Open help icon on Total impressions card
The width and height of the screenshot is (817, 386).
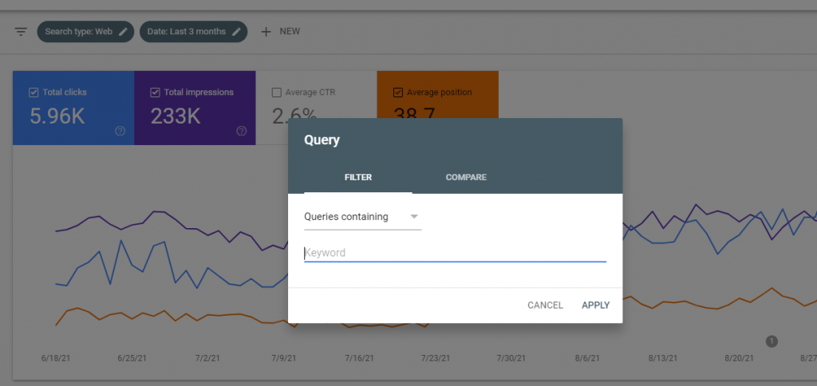click(x=241, y=131)
